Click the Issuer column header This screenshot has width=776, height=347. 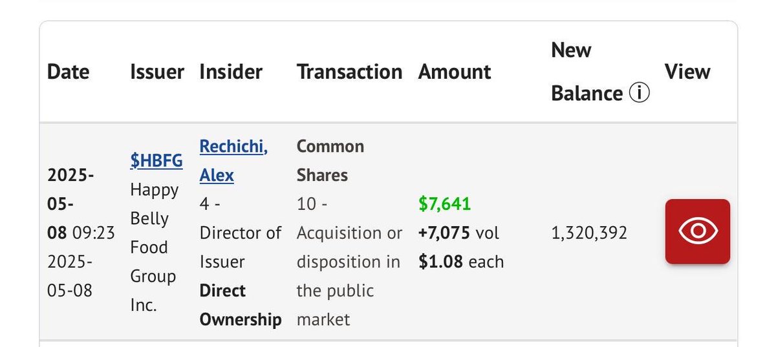157,72
